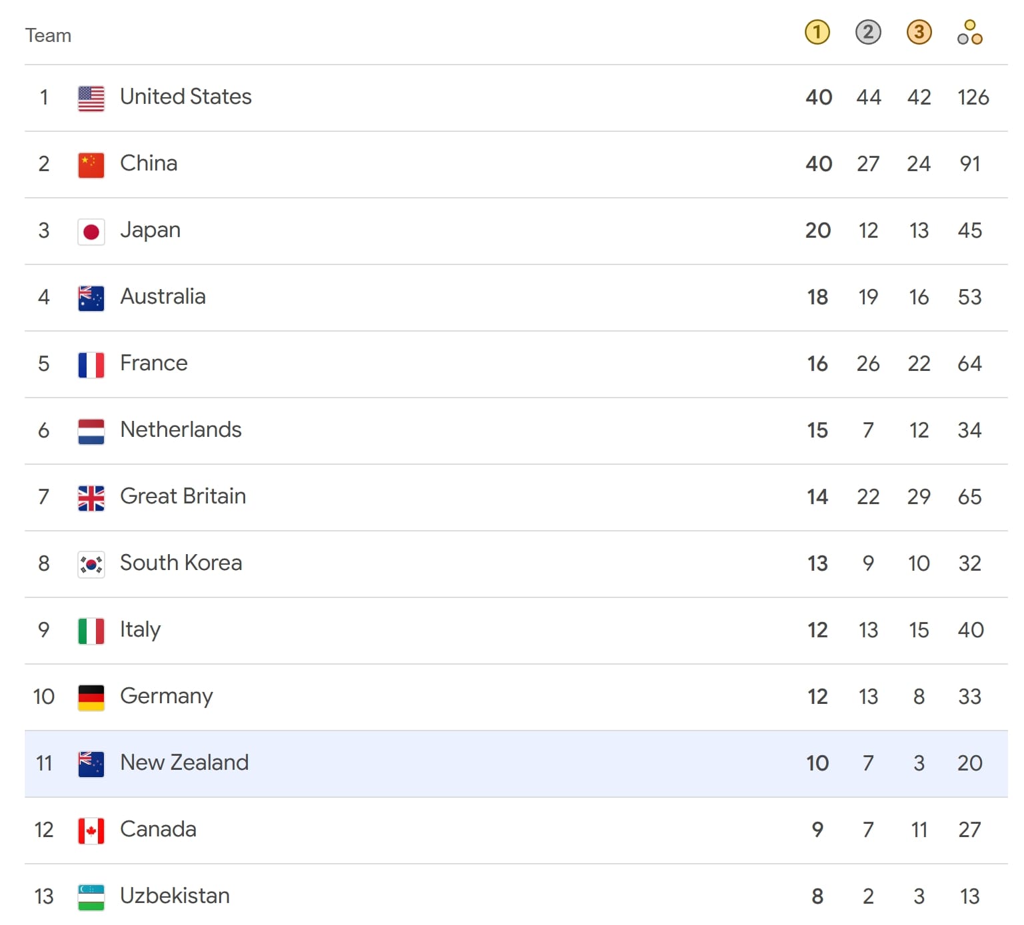The image size is (1024, 925).
Task: Click the Team column header
Action: click(x=48, y=35)
